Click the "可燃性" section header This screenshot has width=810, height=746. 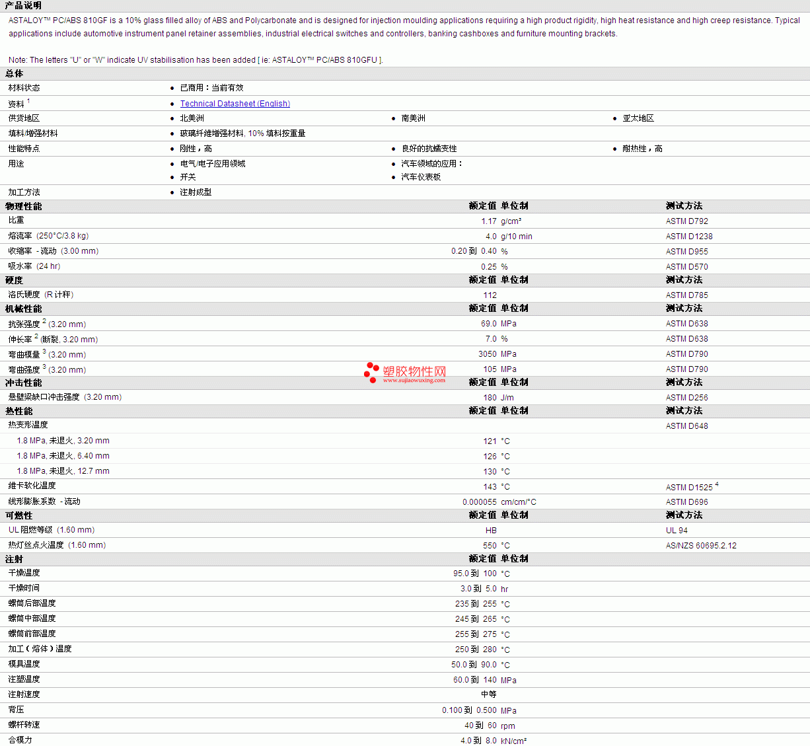pos(18,515)
